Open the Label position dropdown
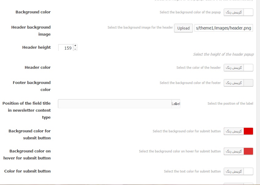The height and width of the screenshot is (185, 260). 119,104
